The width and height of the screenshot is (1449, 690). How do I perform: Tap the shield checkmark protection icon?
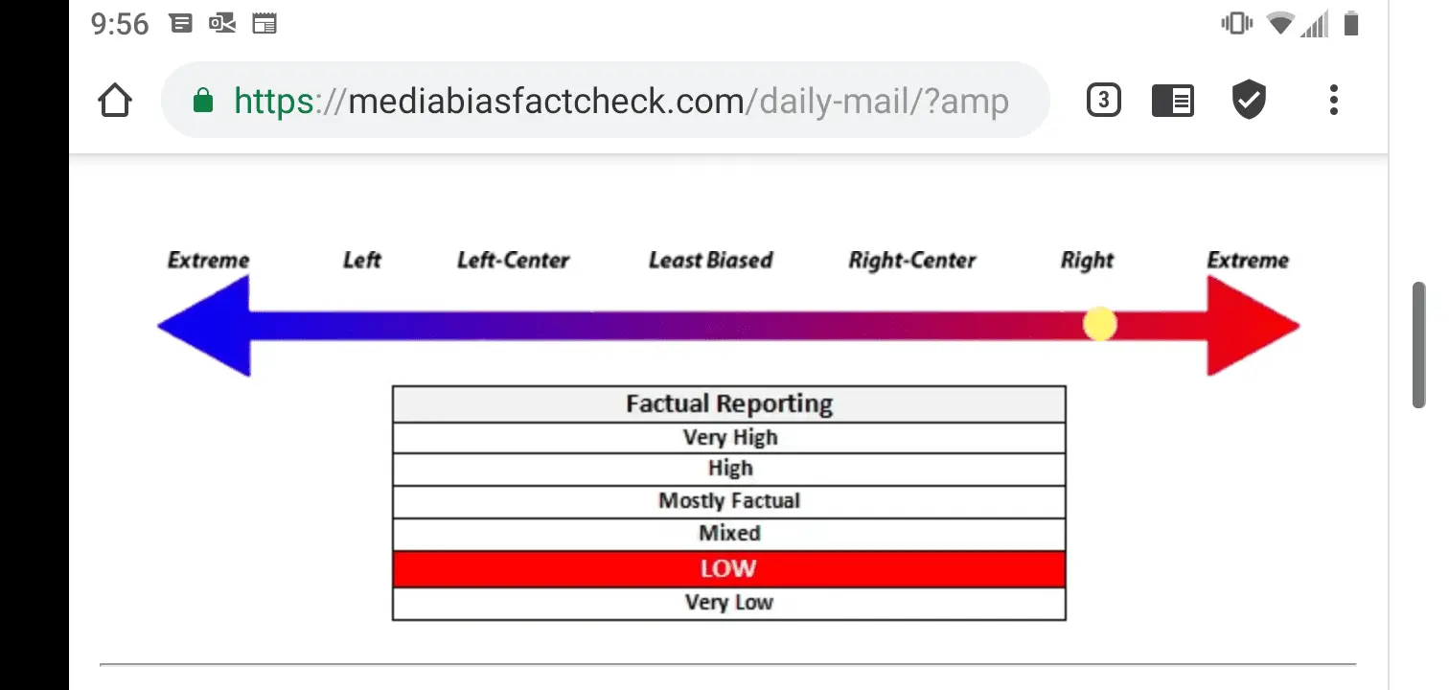[1249, 101]
